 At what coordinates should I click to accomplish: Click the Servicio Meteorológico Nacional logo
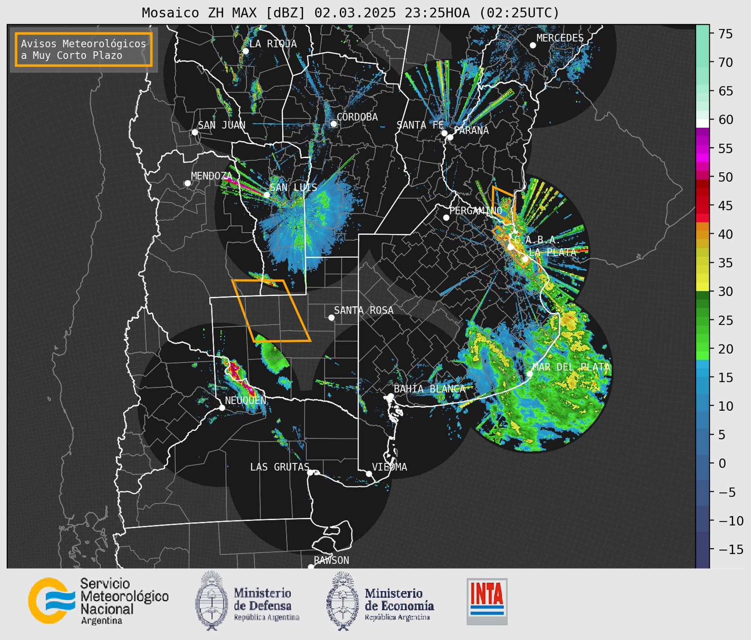[98, 601]
